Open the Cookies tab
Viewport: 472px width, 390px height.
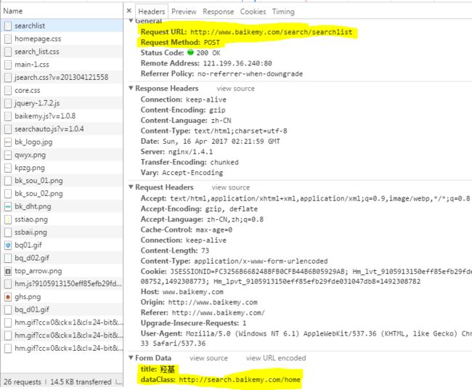tap(253, 12)
